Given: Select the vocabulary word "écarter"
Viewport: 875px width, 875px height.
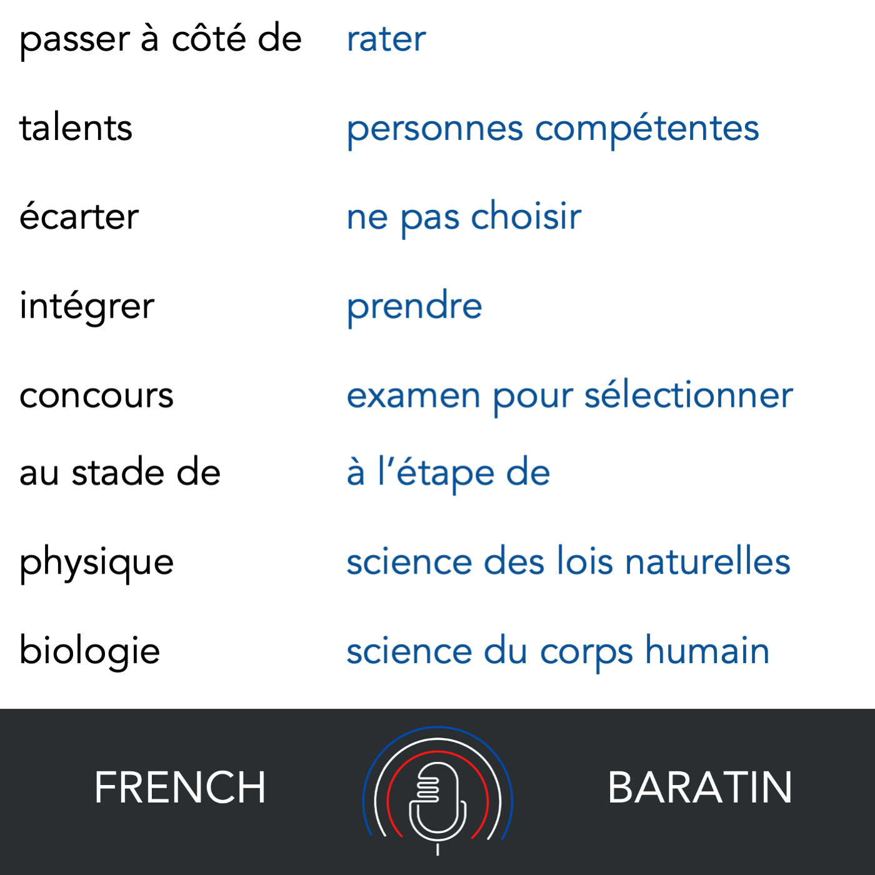Looking at the screenshot, I should pyautogui.click(x=79, y=217).
